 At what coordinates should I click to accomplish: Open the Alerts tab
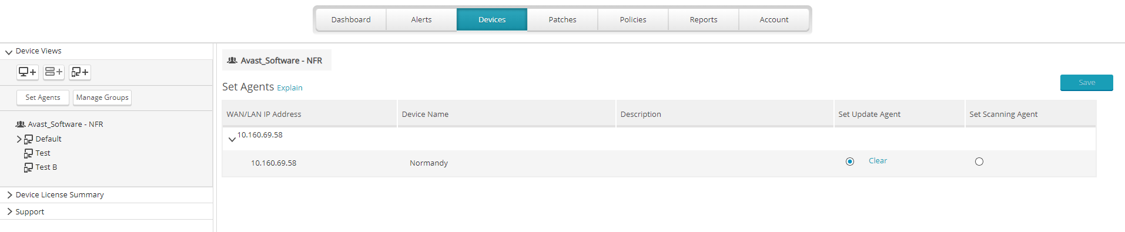coord(421,19)
